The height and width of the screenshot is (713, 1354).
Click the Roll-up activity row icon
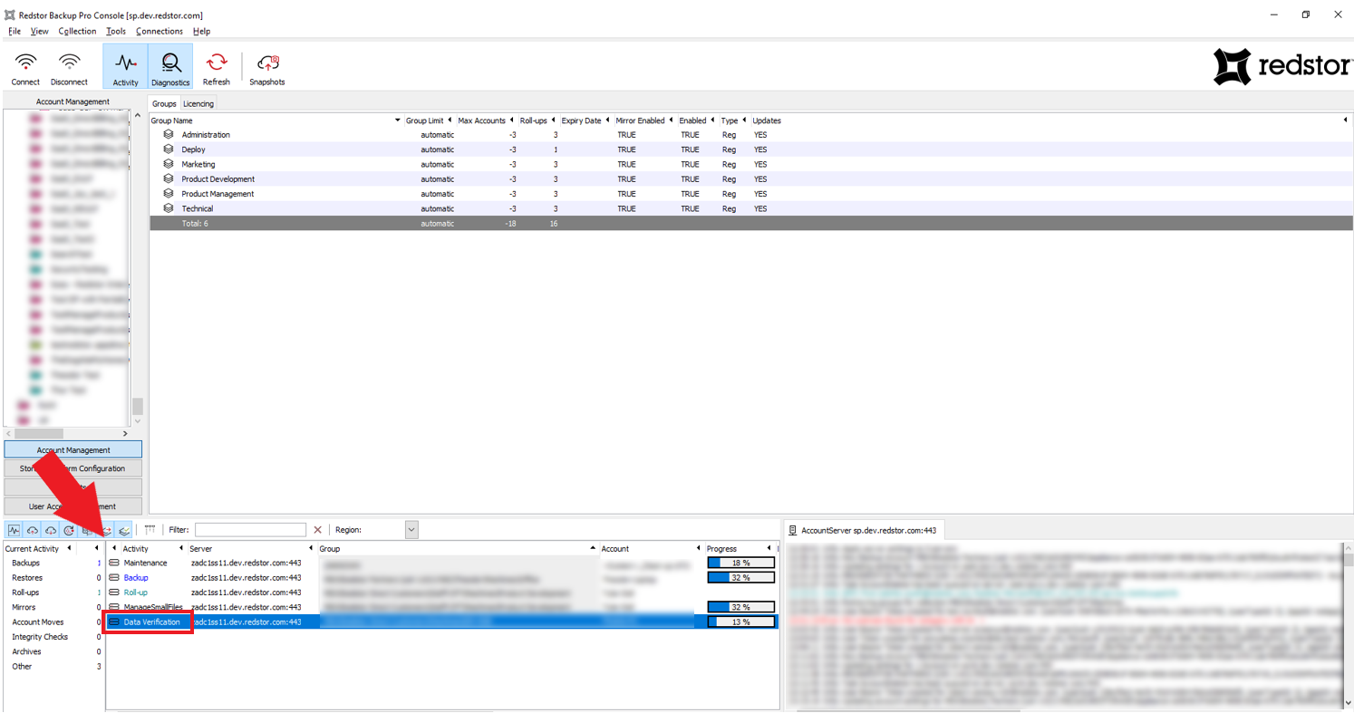(x=114, y=593)
